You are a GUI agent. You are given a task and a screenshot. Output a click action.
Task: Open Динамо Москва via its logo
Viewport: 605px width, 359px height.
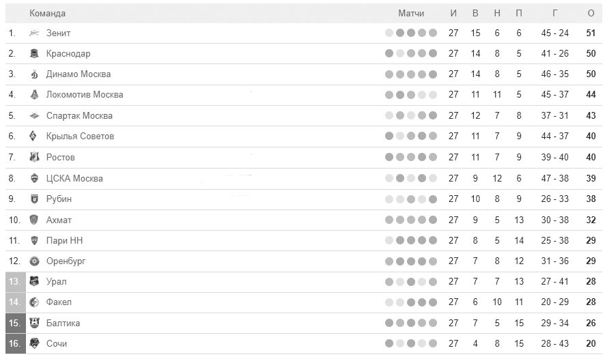point(34,74)
